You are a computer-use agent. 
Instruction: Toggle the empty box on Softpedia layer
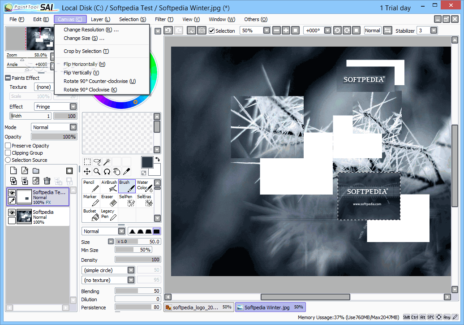pyautogui.click(x=12, y=221)
